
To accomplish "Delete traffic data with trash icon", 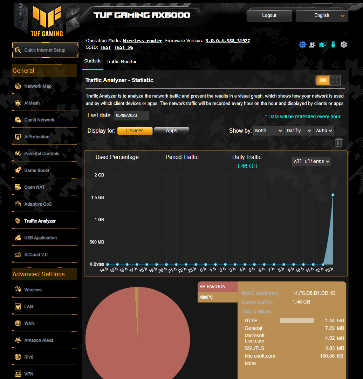I will click(x=339, y=142).
